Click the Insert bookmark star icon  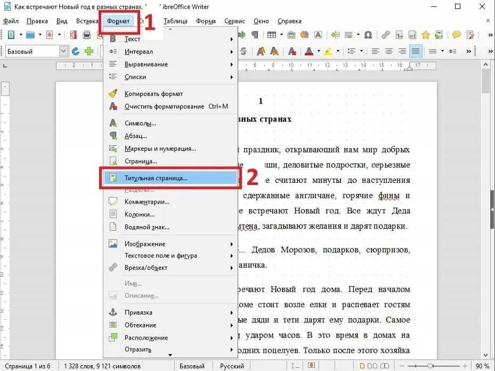tap(426, 35)
